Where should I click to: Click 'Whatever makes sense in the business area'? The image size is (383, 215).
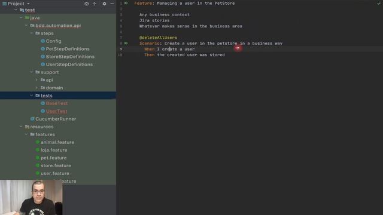[x=191, y=26]
